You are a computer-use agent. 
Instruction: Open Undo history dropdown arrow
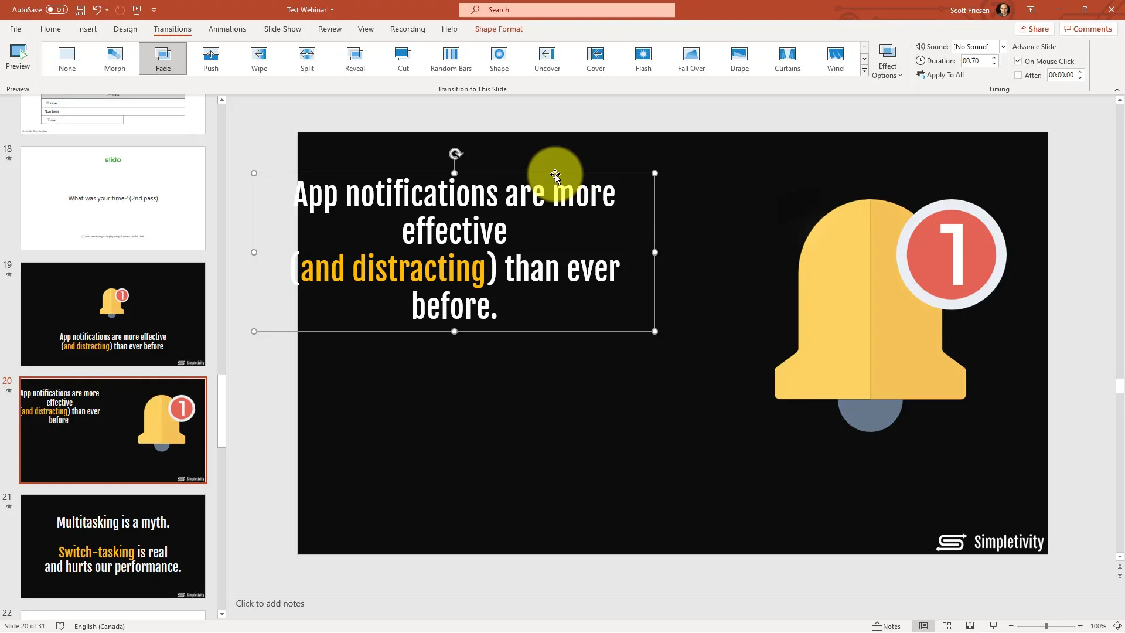tap(107, 10)
